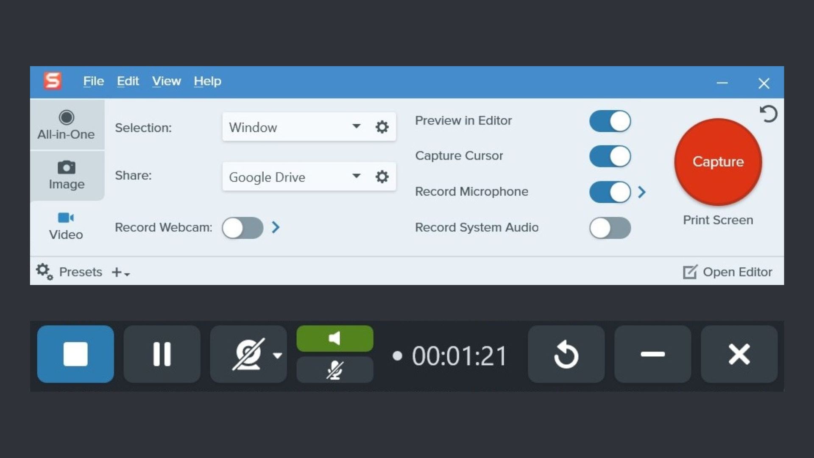The width and height of the screenshot is (814, 458).
Task: Click the Presets label
Action: (x=81, y=272)
